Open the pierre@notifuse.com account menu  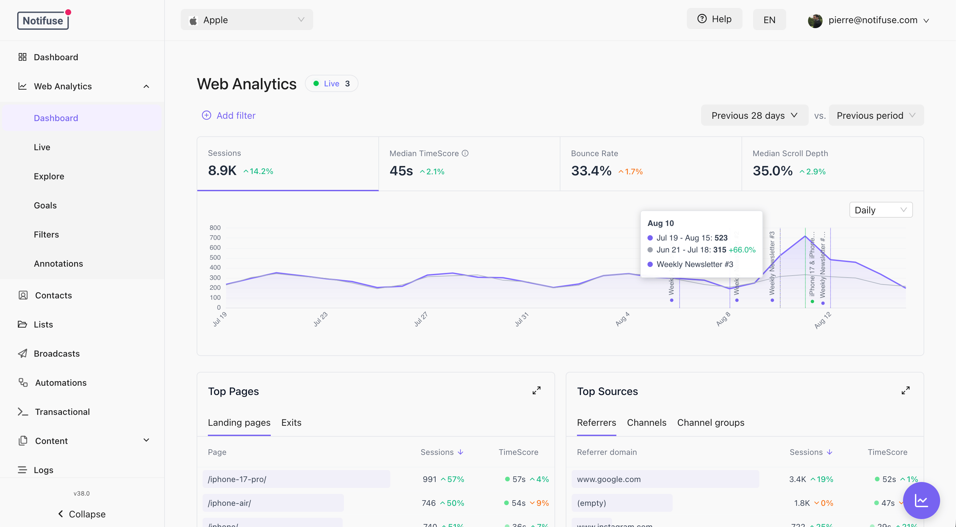[x=868, y=20]
